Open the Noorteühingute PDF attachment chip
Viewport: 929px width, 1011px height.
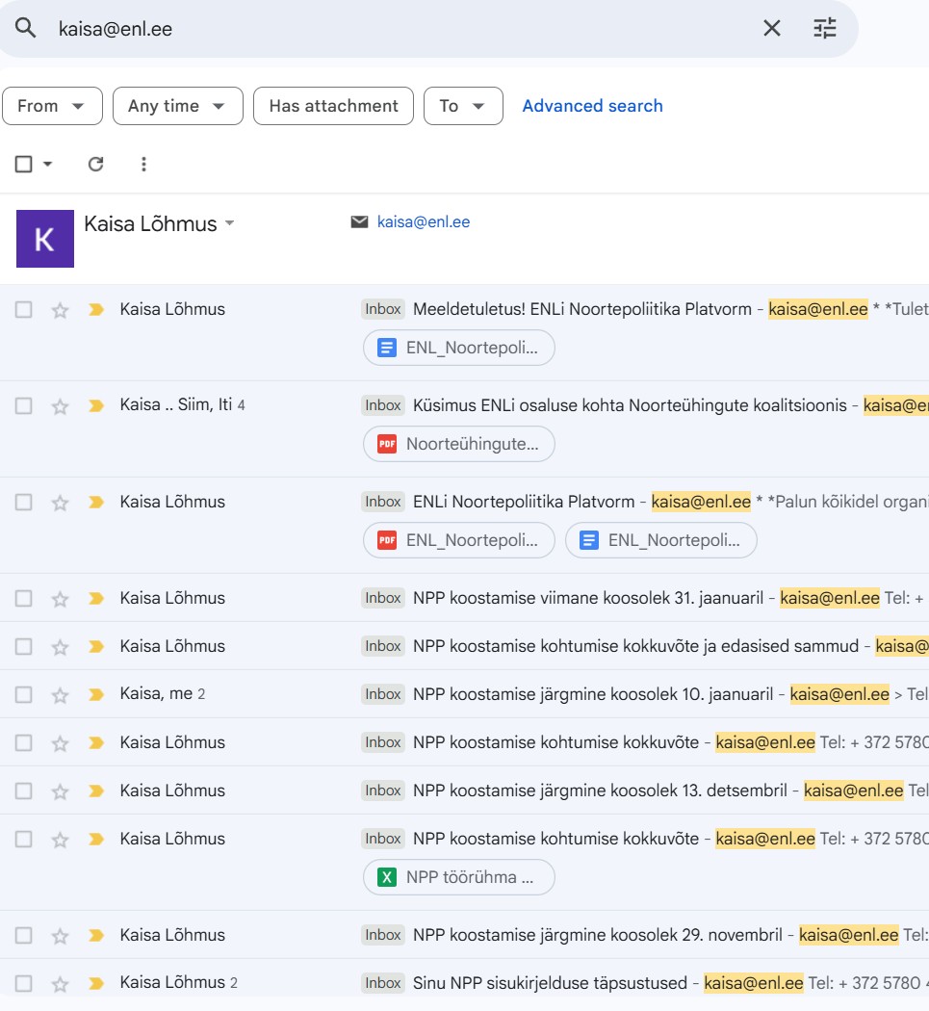click(x=459, y=444)
